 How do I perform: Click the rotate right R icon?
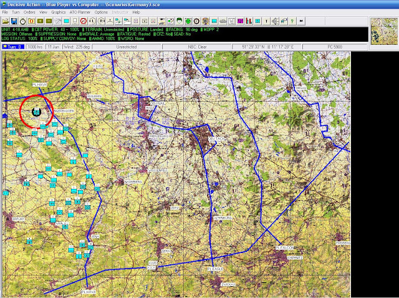(x=101, y=21)
